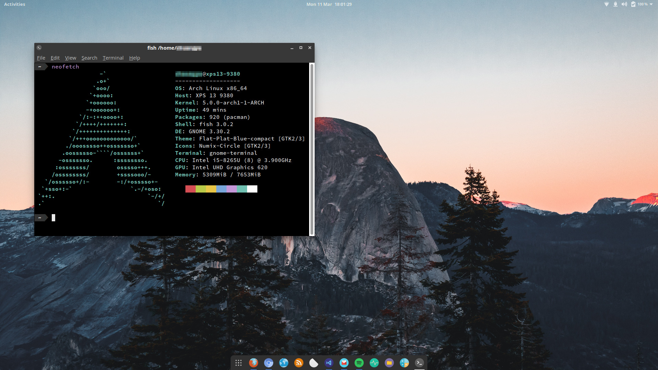This screenshot has width=658, height=370.
Task: Launch Visual Studio Code from the dock
Action: click(329, 363)
